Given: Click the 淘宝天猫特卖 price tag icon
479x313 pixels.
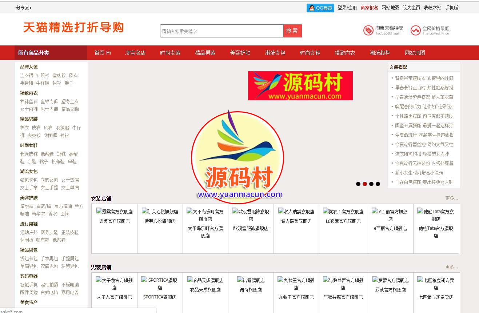Looking at the screenshot, I should [x=368, y=31].
